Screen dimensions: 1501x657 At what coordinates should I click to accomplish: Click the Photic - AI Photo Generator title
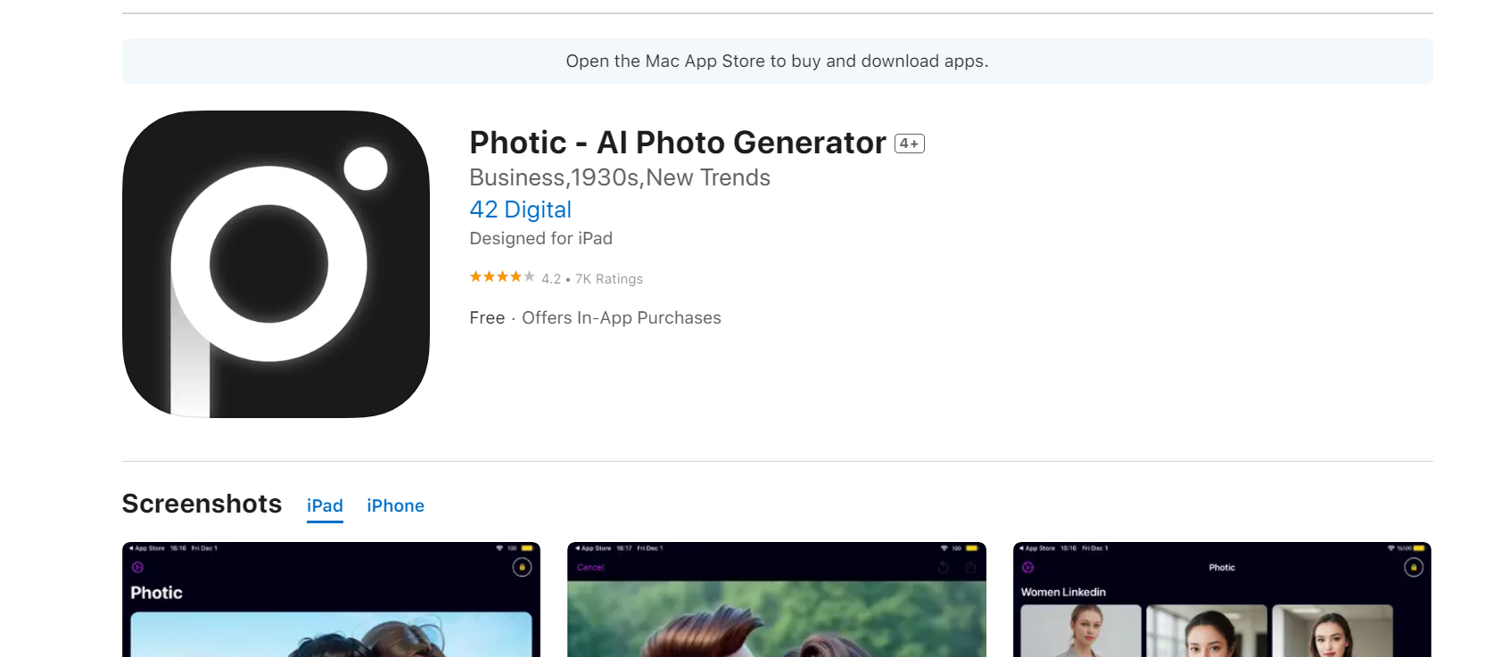(678, 143)
